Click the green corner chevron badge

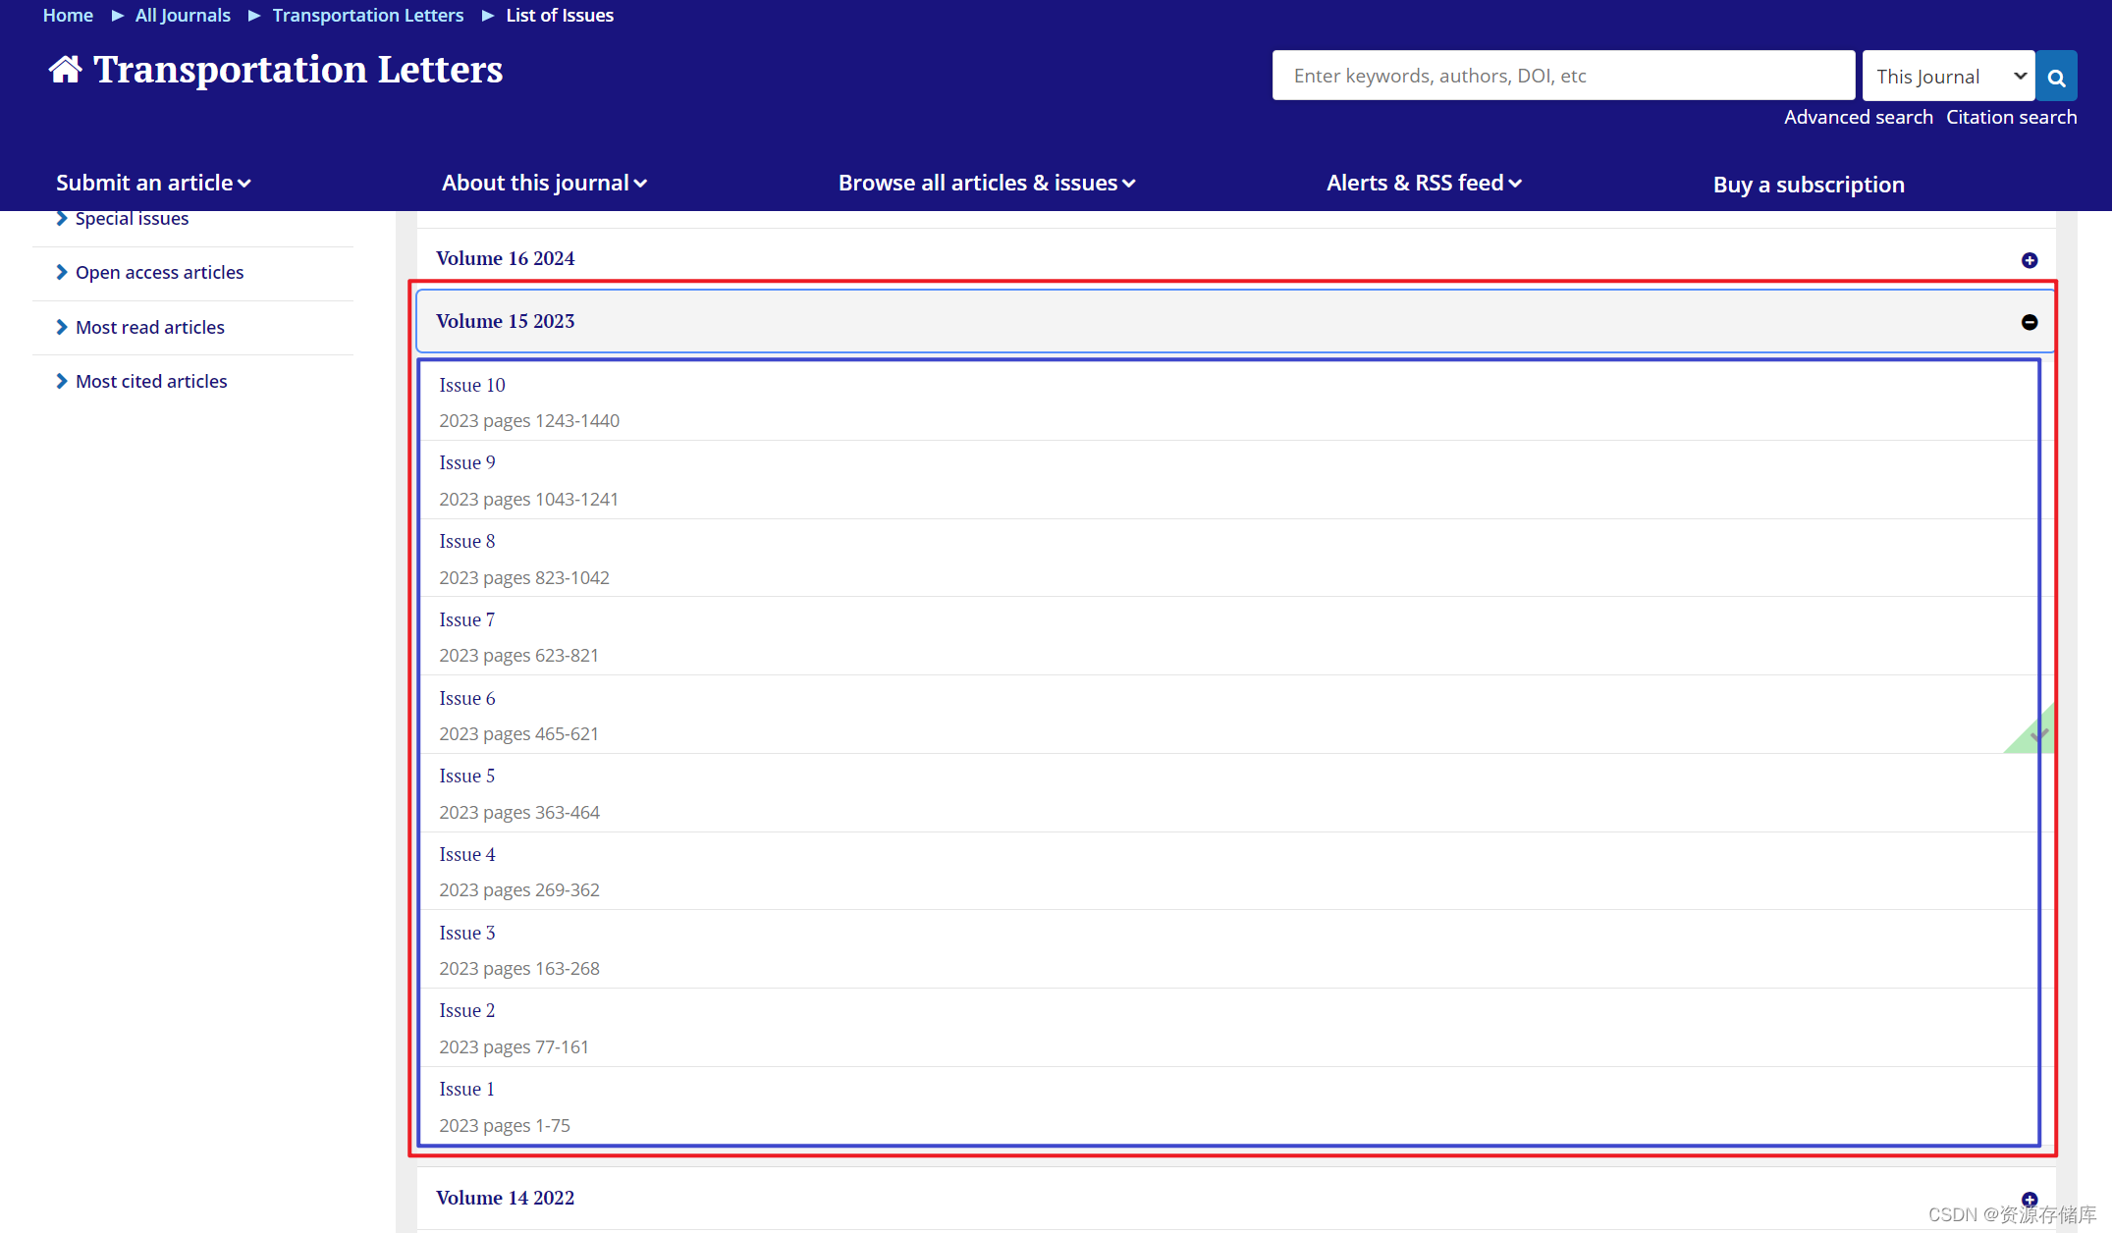[2036, 733]
